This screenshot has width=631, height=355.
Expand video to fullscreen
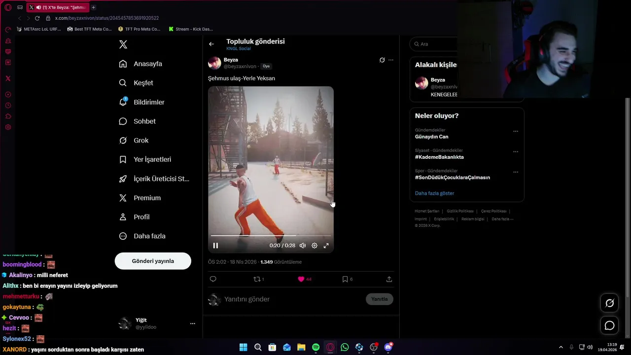click(326, 246)
